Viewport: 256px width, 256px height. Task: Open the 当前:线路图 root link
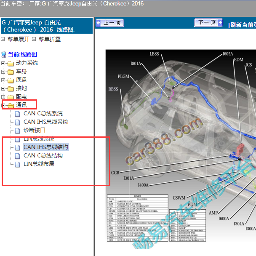(x=23, y=55)
